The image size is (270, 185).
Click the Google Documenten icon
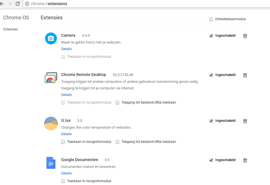click(x=51, y=163)
